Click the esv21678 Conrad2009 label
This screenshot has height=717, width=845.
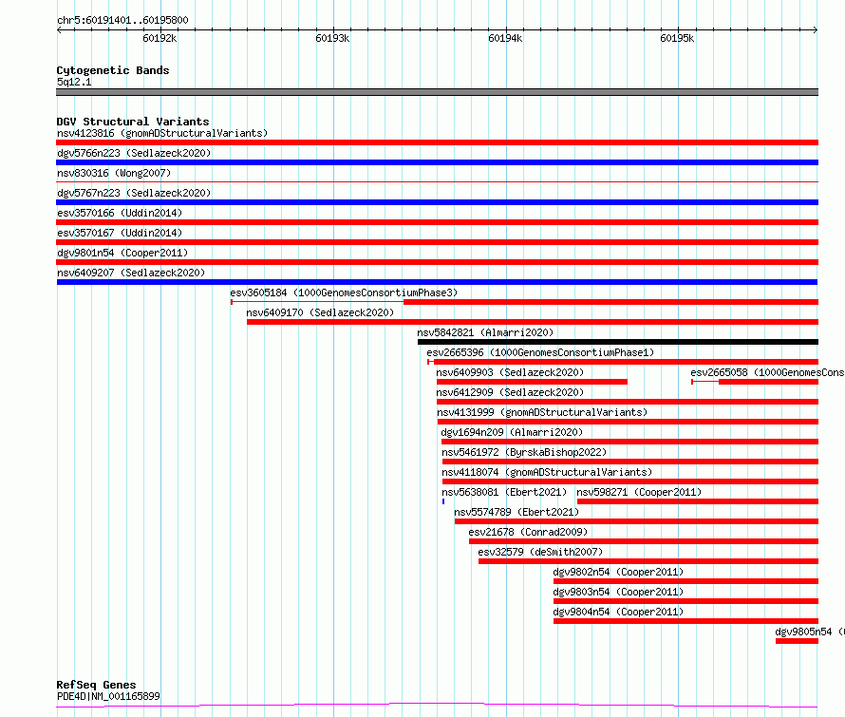click(528, 532)
